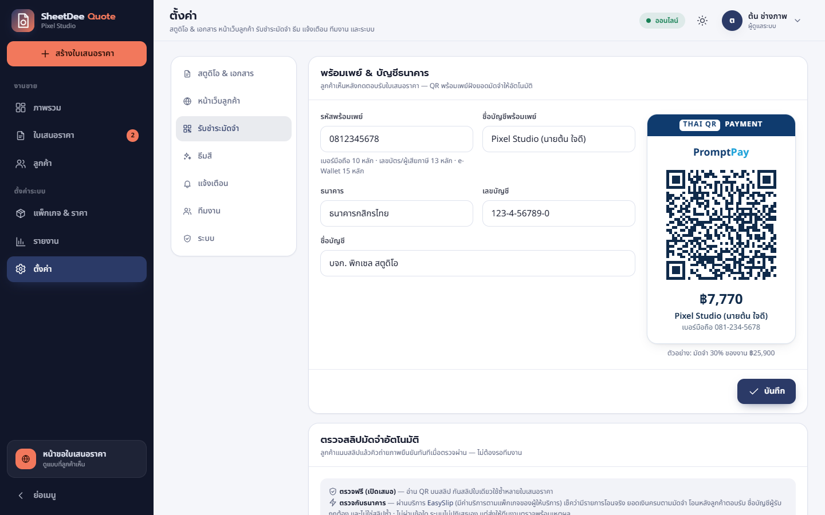Collapse sidebar using ย่อเมนู chevron
Screen dimensions: 825x515
21,496
